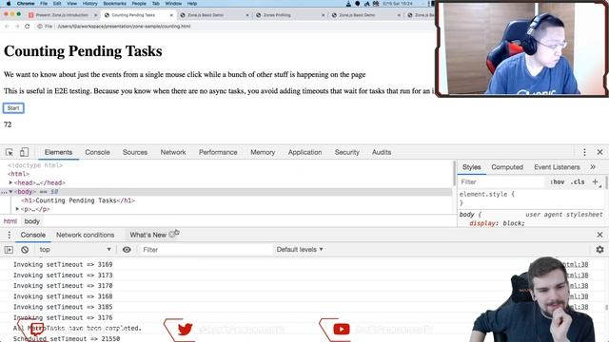This screenshot has height=342, width=609.
Task: Toggle :hov element state
Action: point(557,181)
